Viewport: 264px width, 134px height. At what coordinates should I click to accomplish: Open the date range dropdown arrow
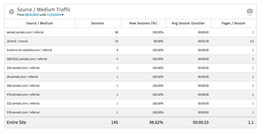coord(63,15)
